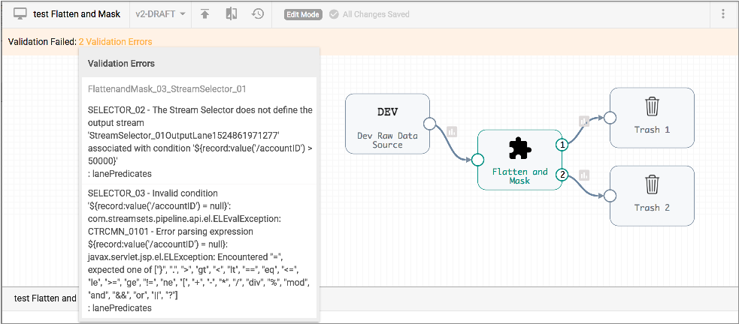739x324 pixels.
Task: Click the stream chart icon after Dev source
Action: coord(452,131)
